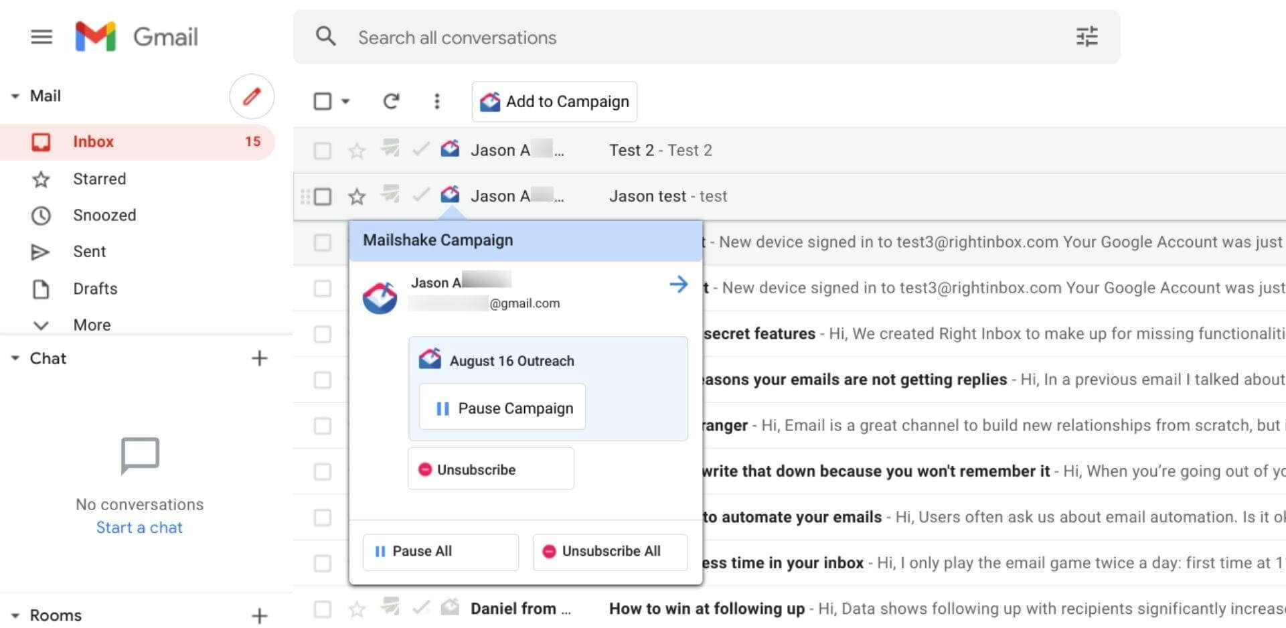Click Mailshake icon on Daniel from row

pos(450,607)
